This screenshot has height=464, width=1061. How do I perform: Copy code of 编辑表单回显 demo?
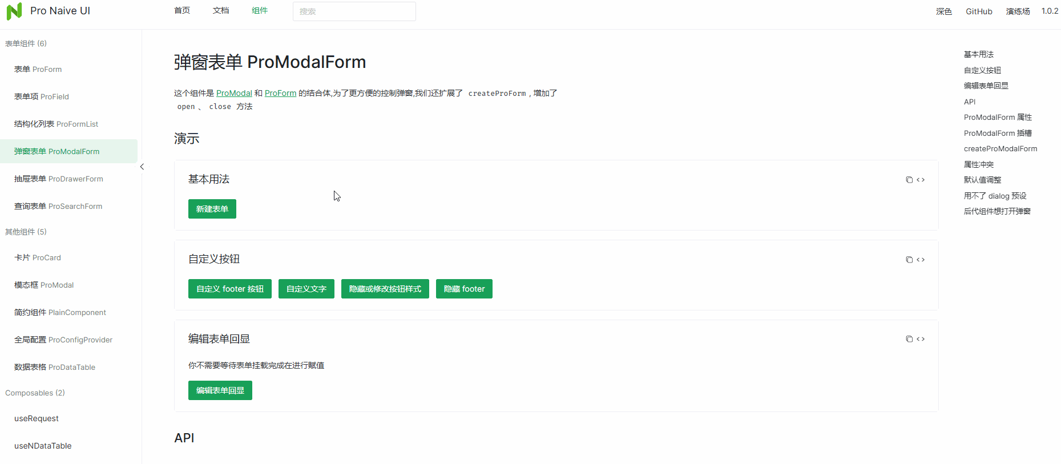pyautogui.click(x=909, y=339)
